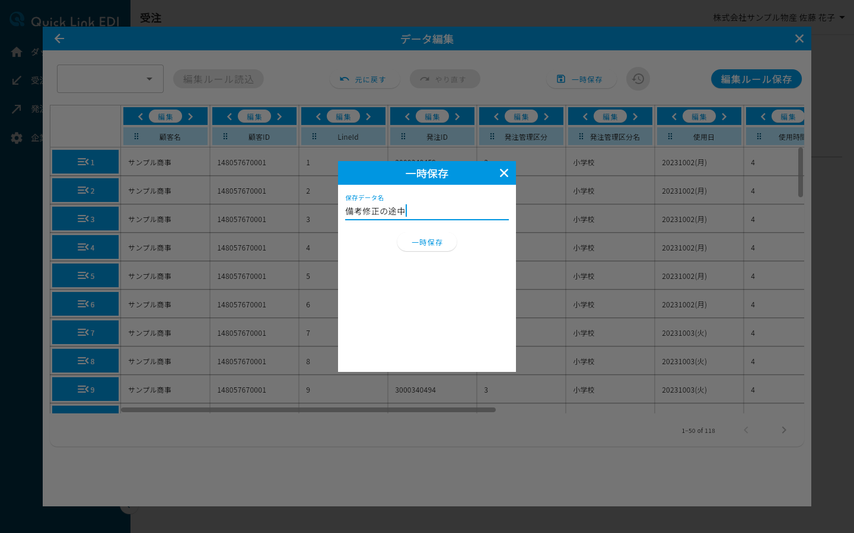Screen dimensions: 854x533
Task: Go to previous page of results
Action: click(x=746, y=430)
